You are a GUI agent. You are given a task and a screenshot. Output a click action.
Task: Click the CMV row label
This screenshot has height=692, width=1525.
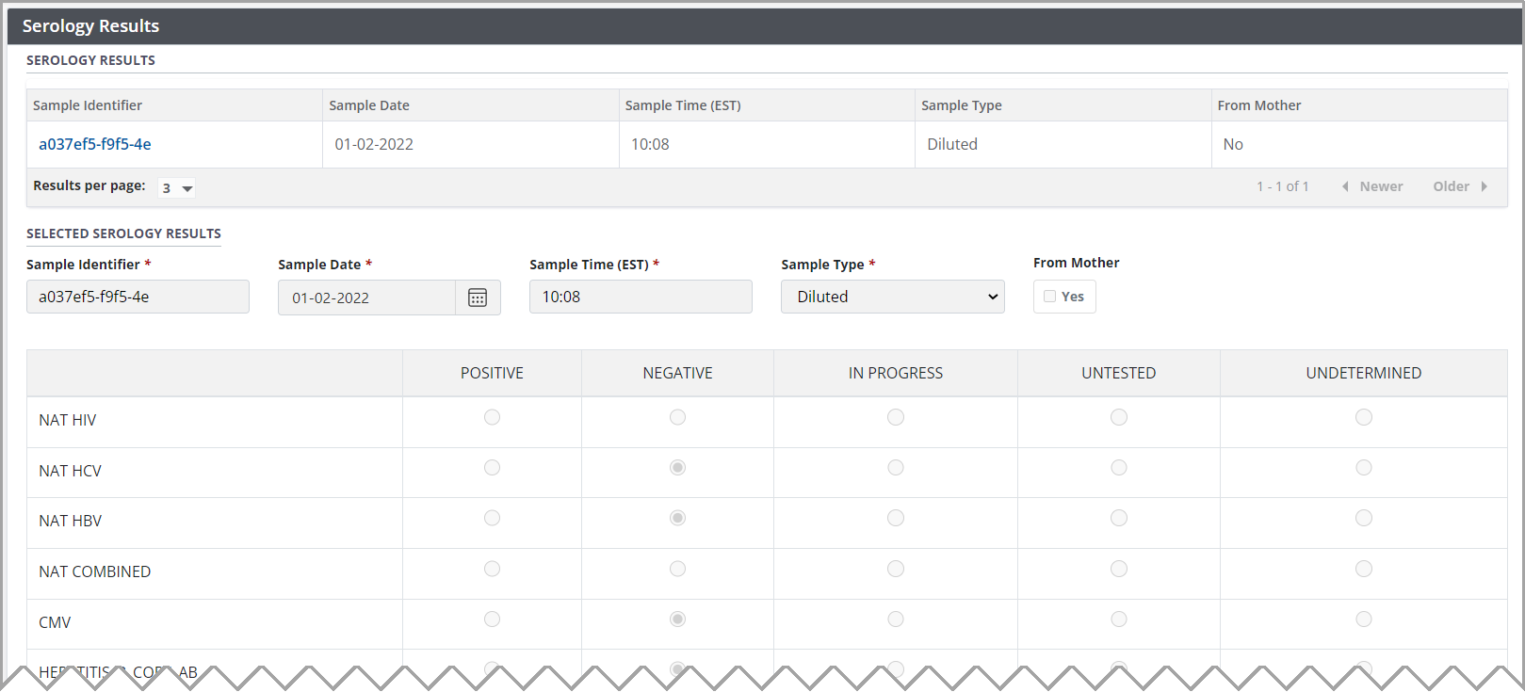(55, 622)
